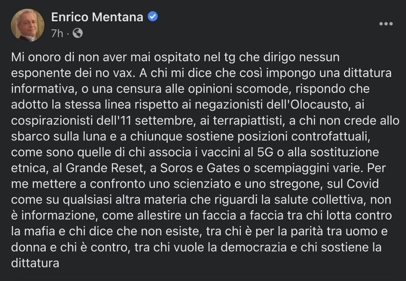Open Enrico Mentana's profile picture

28,25
